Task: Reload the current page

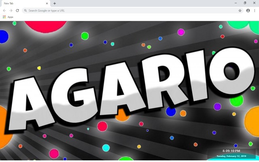Action: click(17, 11)
